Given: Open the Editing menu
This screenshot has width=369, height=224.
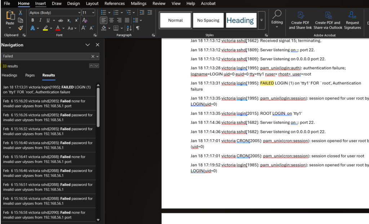Looking at the screenshot, I should pos(277,19).
